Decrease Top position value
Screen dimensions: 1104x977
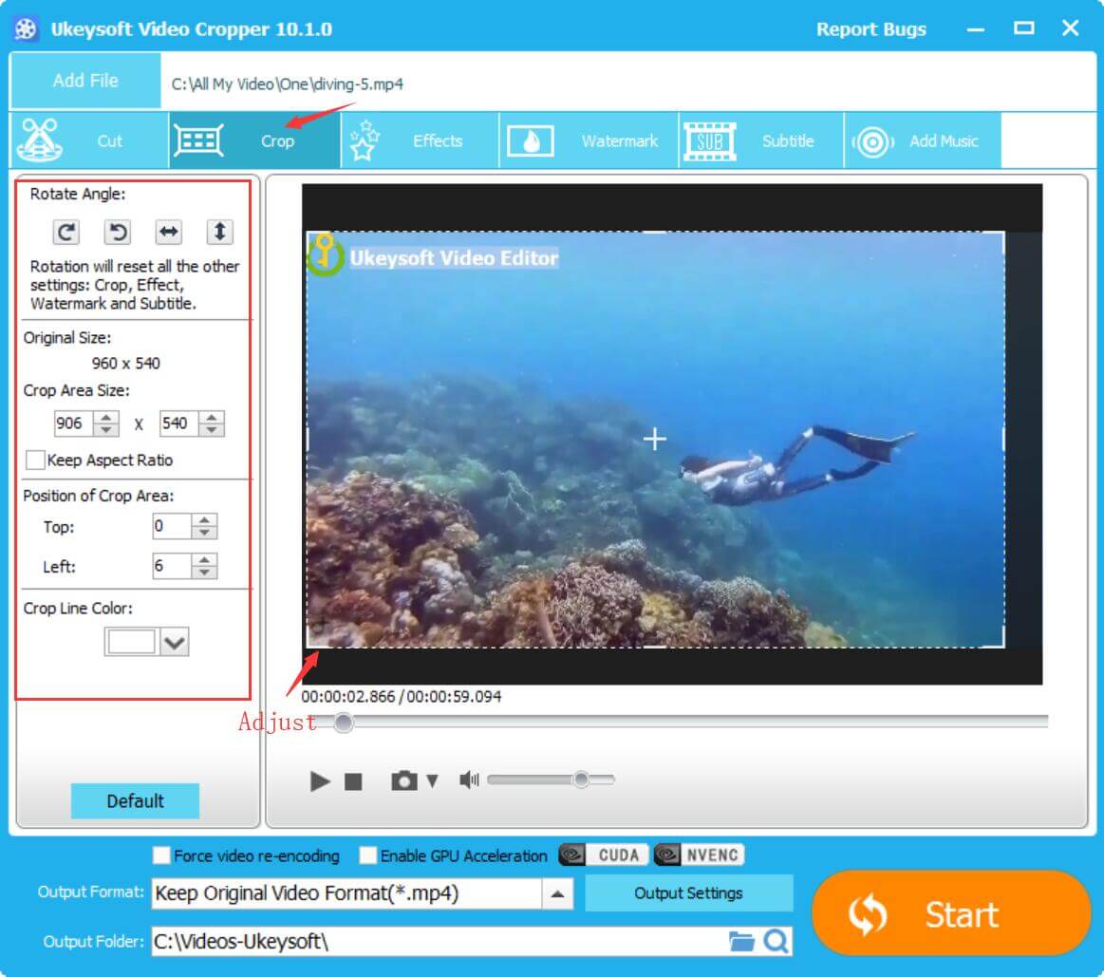(x=204, y=533)
